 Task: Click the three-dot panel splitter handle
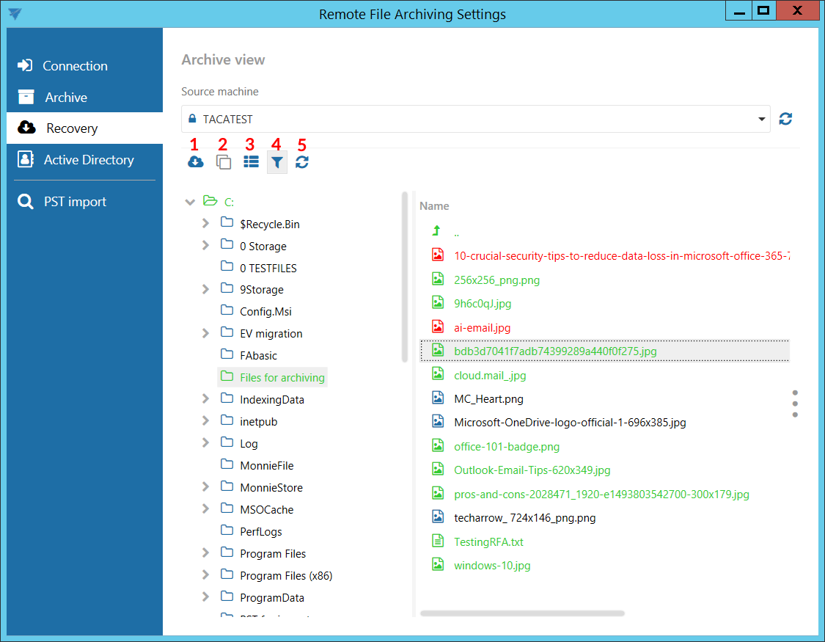(795, 404)
